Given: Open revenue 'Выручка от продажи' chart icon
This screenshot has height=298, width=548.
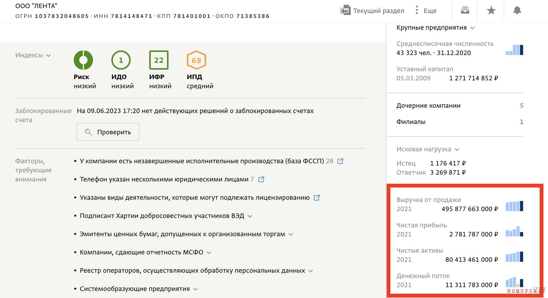Looking at the screenshot, I should tap(514, 206).
